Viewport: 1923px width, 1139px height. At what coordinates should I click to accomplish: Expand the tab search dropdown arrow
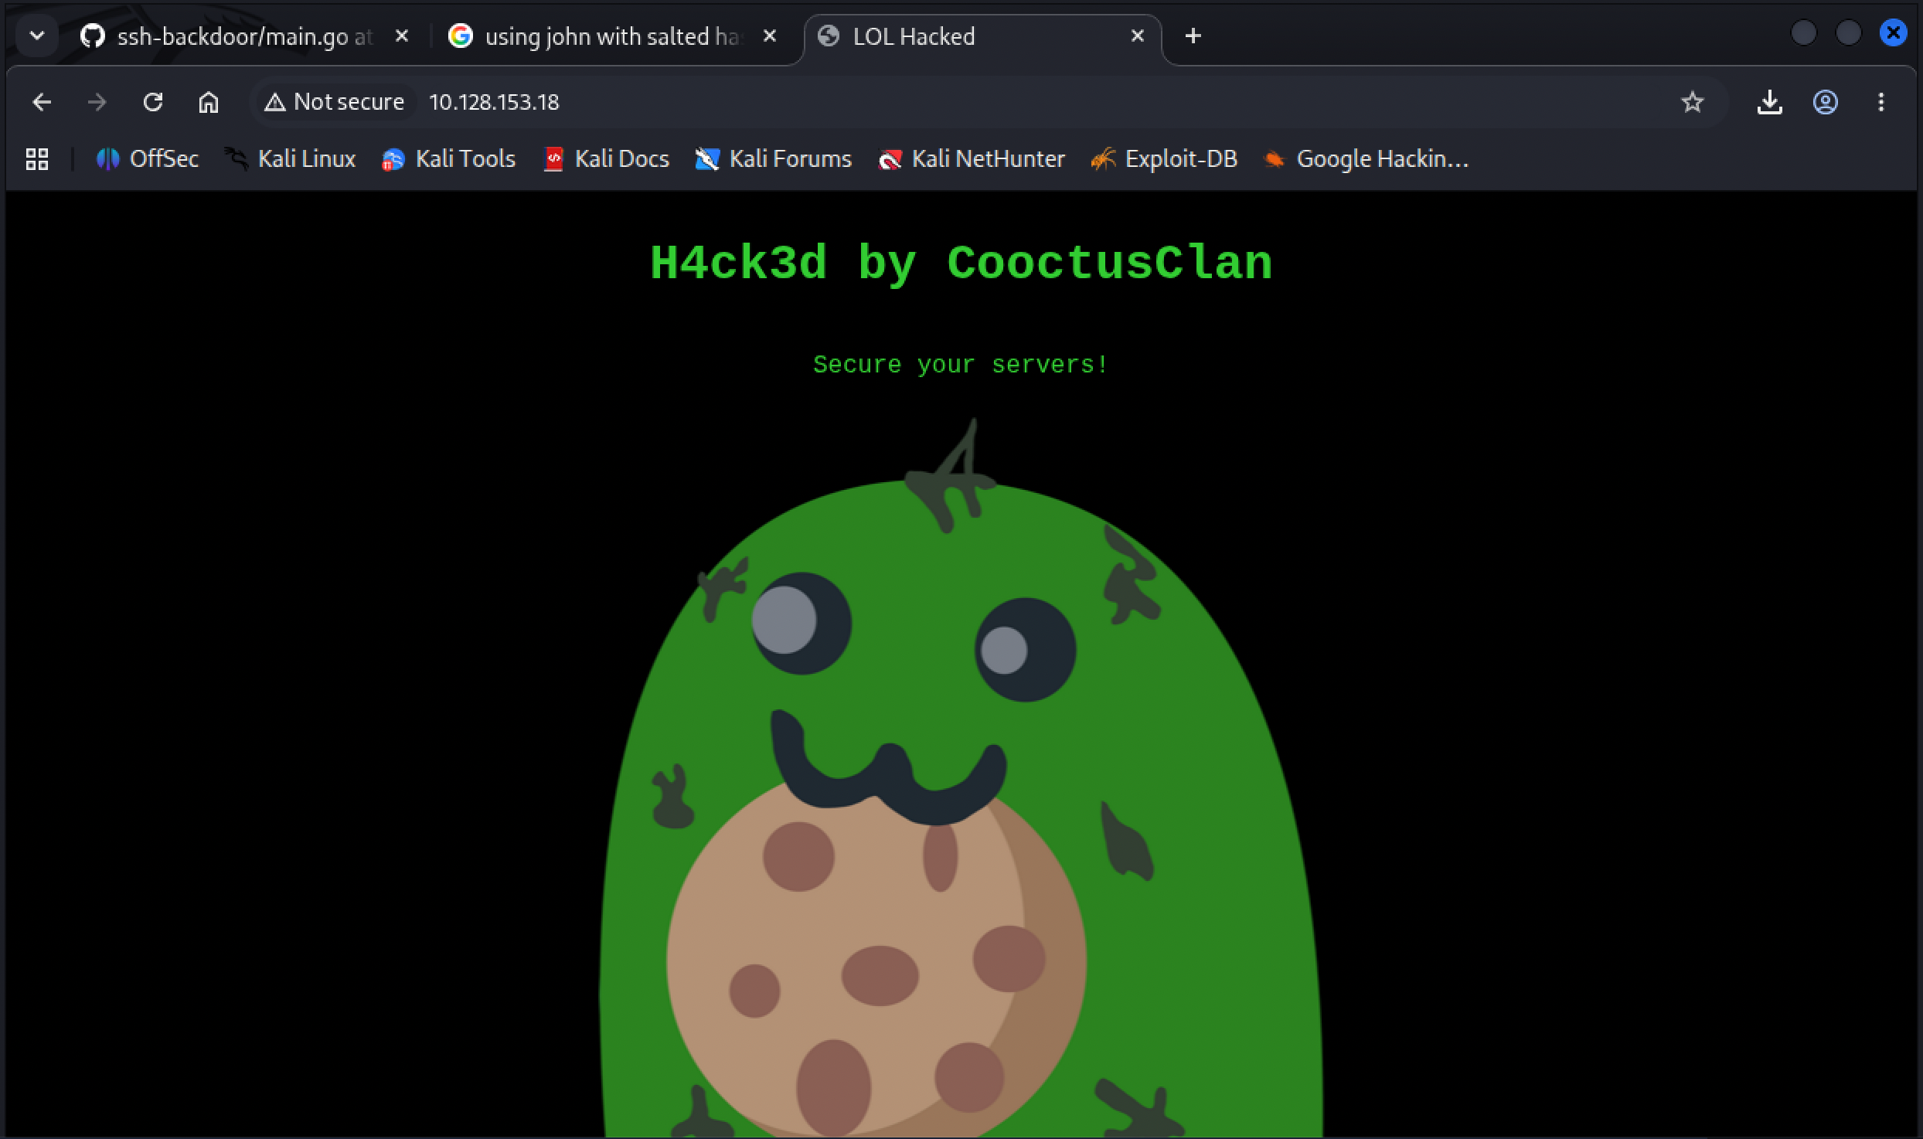tap(37, 36)
